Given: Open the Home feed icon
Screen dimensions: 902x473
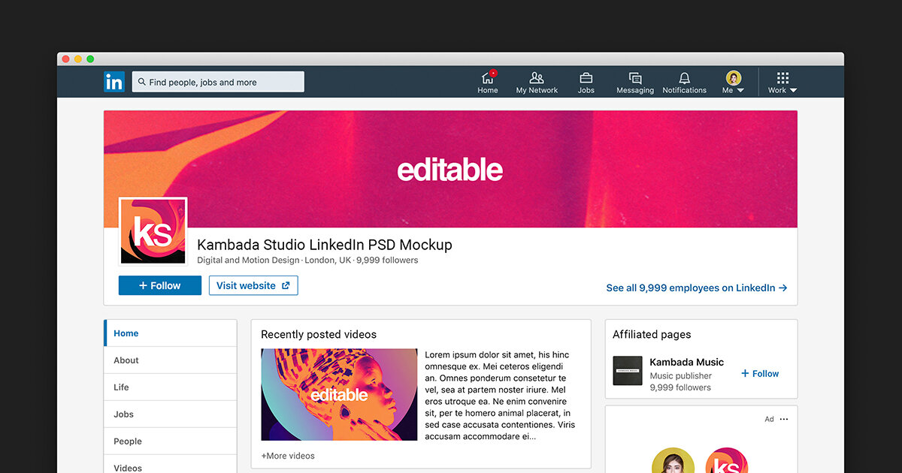Looking at the screenshot, I should click(x=487, y=78).
